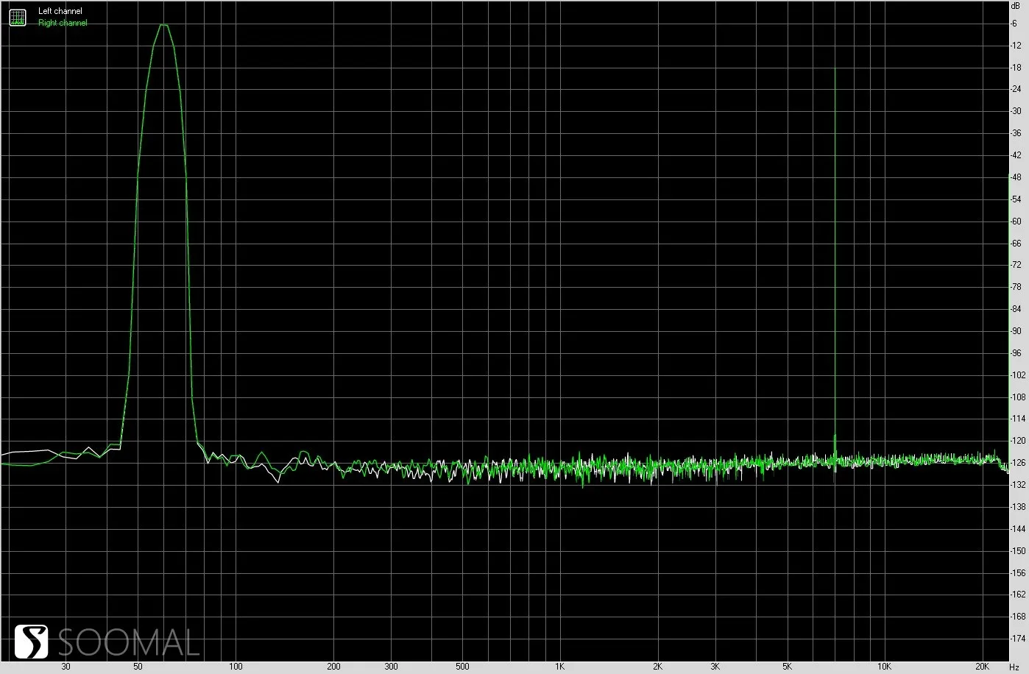Click the '-42' level axis value

(x=1016, y=155)
